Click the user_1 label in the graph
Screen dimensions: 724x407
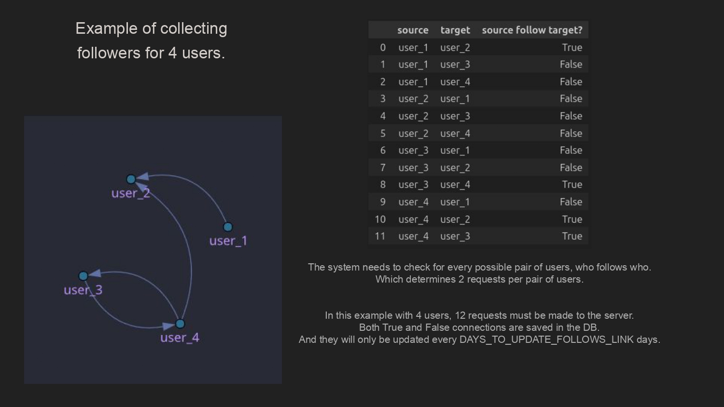228,241
